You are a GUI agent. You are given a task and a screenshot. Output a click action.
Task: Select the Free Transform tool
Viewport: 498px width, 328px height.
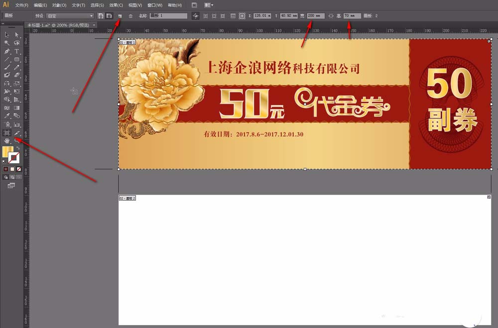(x=16, y=91)
